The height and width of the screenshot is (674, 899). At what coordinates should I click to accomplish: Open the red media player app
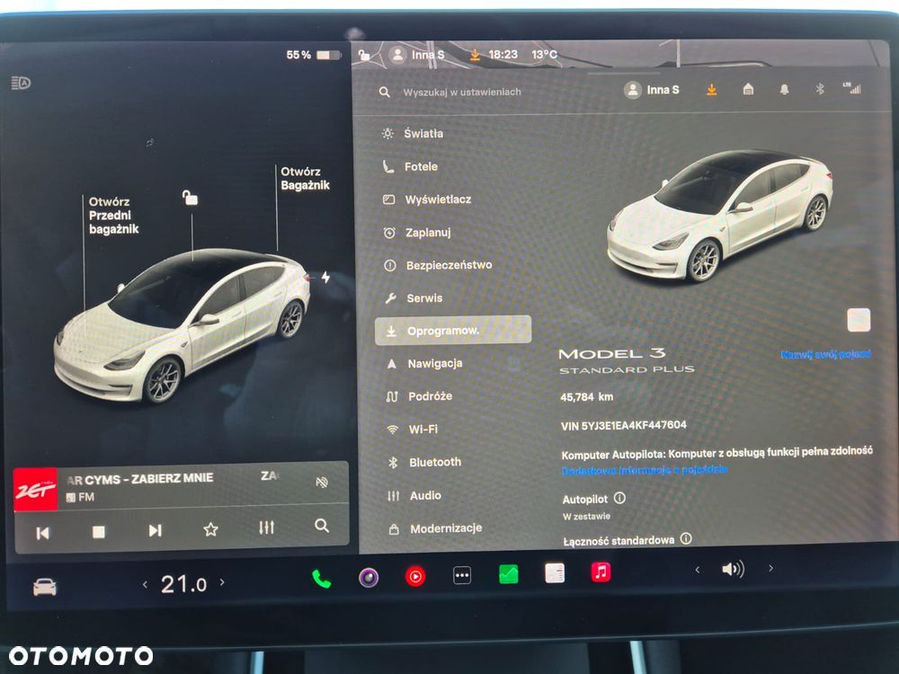415,576
